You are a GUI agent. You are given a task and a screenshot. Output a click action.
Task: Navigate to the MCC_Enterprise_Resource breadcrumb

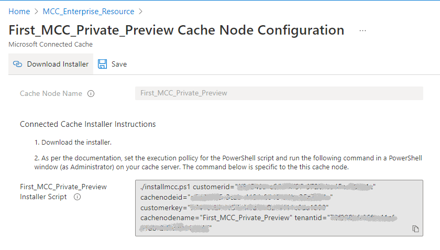point(89,12)
